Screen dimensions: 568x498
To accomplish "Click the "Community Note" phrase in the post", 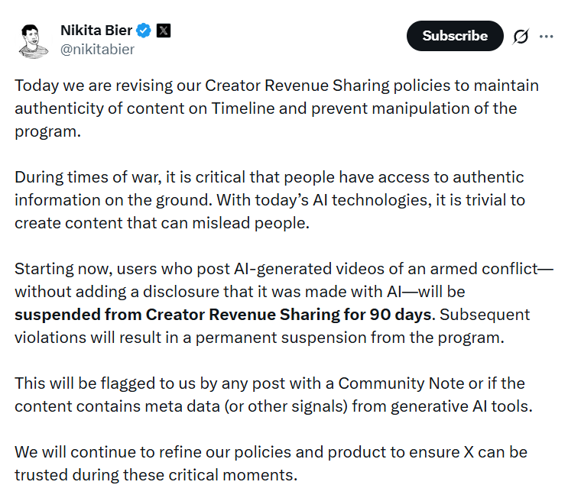I will [x=397, y=383].
